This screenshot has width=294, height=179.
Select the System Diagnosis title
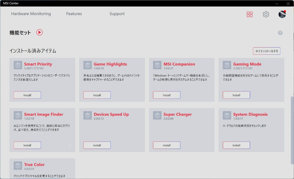[x=250, y=114]
